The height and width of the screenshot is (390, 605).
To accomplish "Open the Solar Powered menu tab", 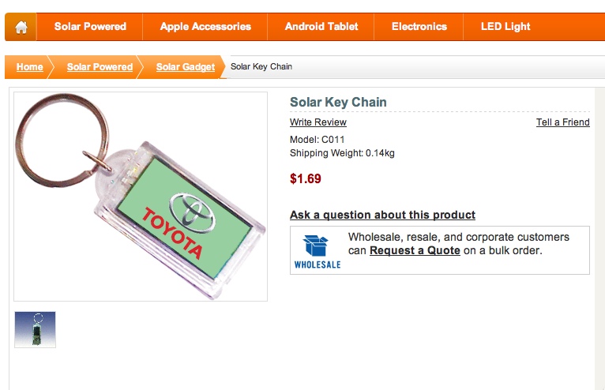I will click(x=90, y=27).
